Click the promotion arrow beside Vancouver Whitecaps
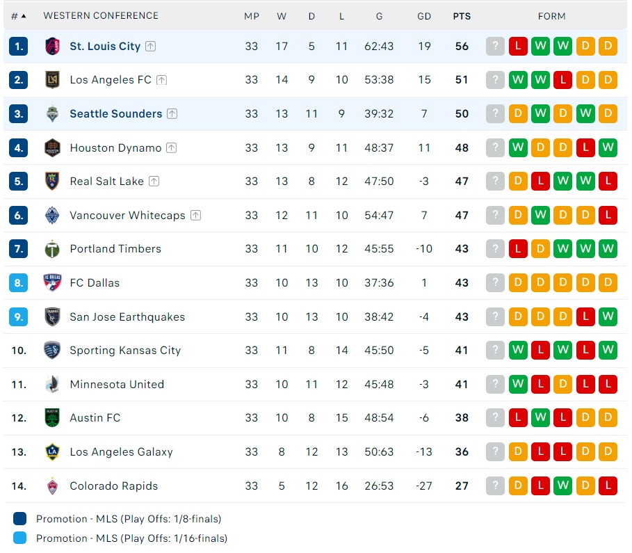The image size is (632, 553). tap(196, 214)
